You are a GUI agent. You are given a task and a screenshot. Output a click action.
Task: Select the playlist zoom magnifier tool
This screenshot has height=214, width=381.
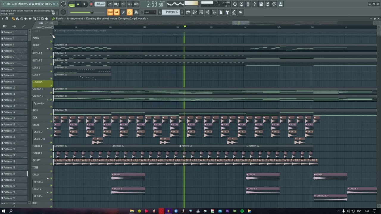click(x=43, y=19)
